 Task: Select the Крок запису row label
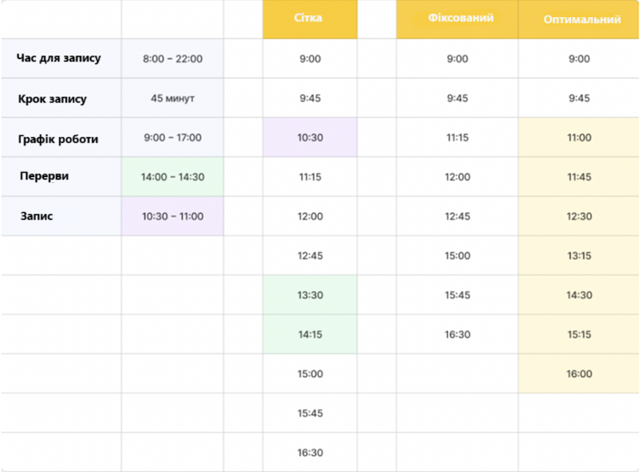pyautogui.click(x=52, y=99)
